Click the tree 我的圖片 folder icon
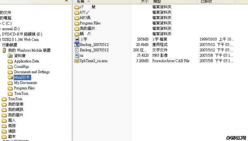 pos(4,115)
